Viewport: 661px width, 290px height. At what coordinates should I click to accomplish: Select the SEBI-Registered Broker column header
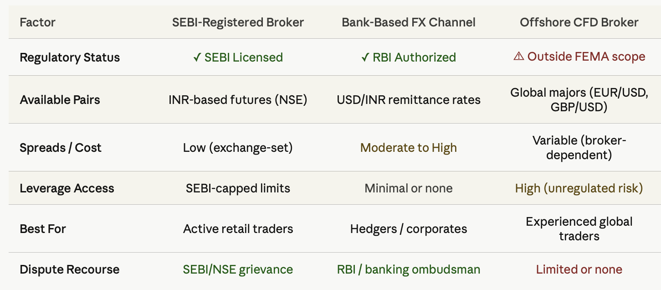(238, 22)
